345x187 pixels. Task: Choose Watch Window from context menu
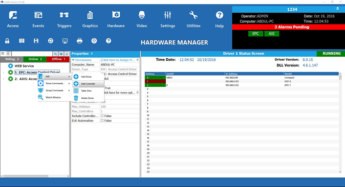[54, 98]
